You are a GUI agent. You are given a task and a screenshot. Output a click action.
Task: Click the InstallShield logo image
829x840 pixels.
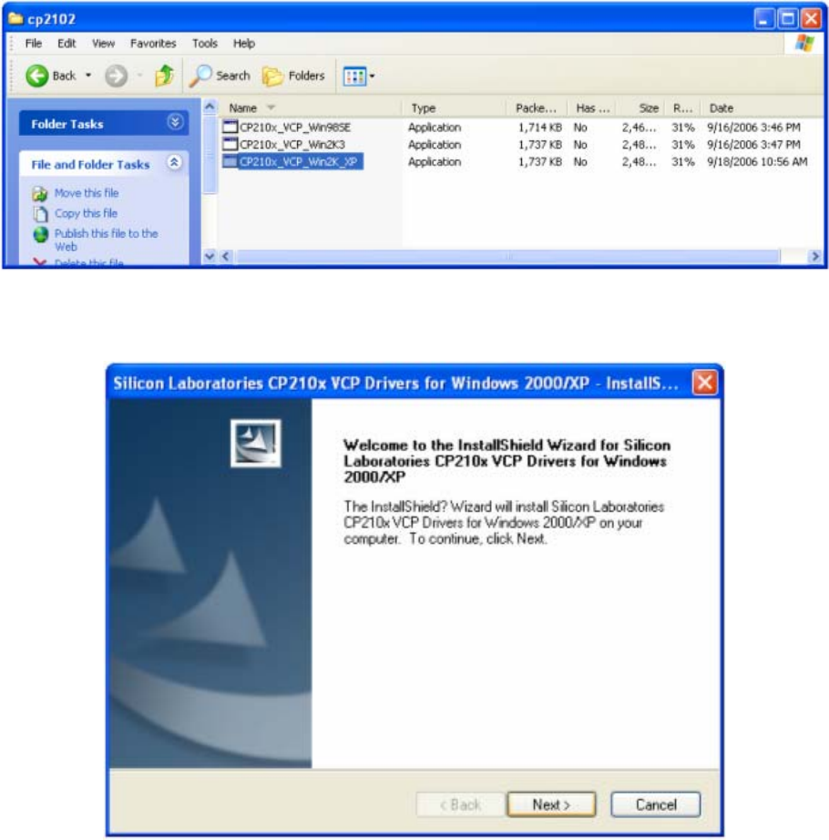(255, 443)
